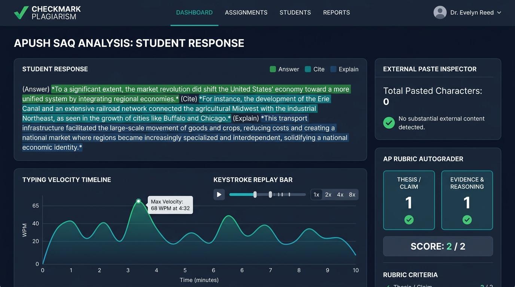Click the Rubric Criteria heading
This screenshot has height=287, width=515.
click(411, 275)
